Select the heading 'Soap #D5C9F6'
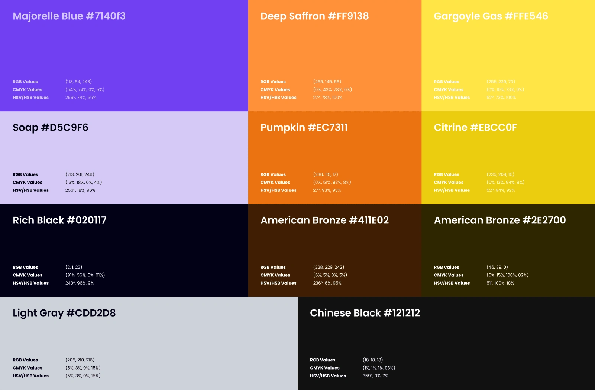The image size is (595, 390). 51,128
